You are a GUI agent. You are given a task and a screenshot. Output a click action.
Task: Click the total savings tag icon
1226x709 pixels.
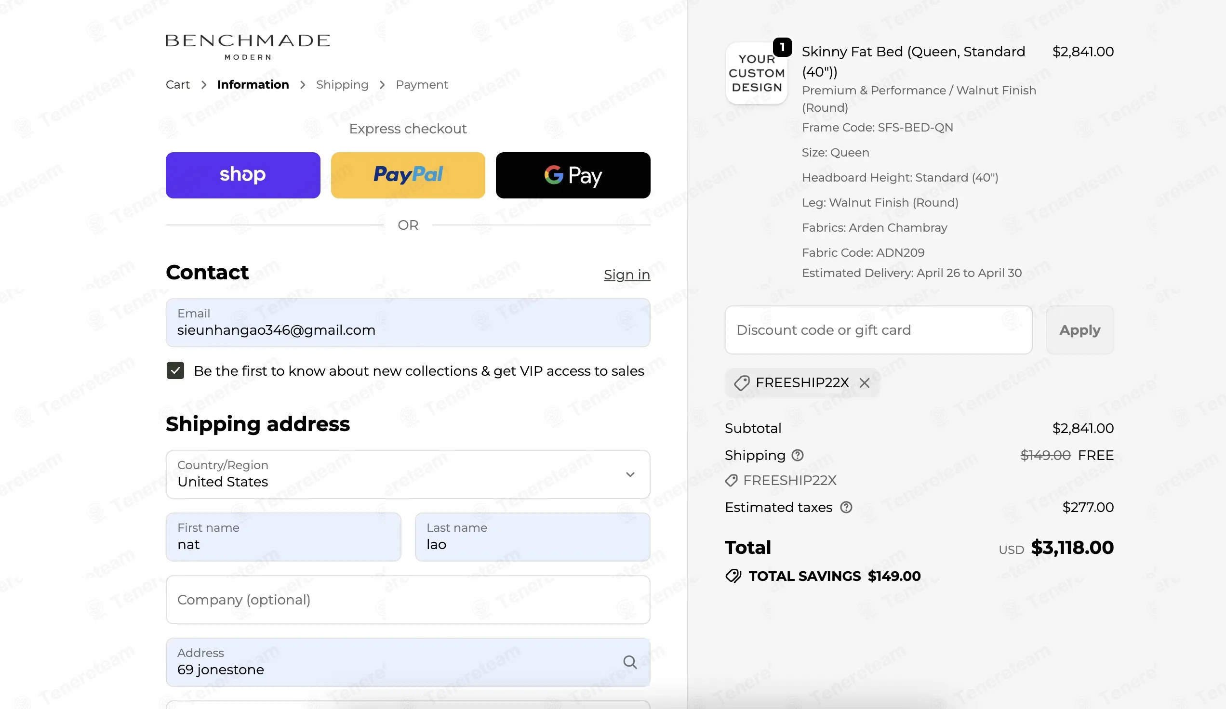(x=733, y=576)
